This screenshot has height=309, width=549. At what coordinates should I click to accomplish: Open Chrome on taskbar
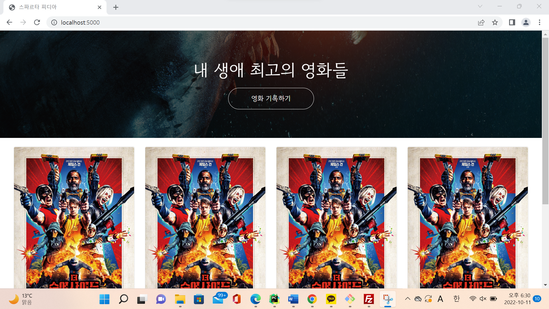312,299
